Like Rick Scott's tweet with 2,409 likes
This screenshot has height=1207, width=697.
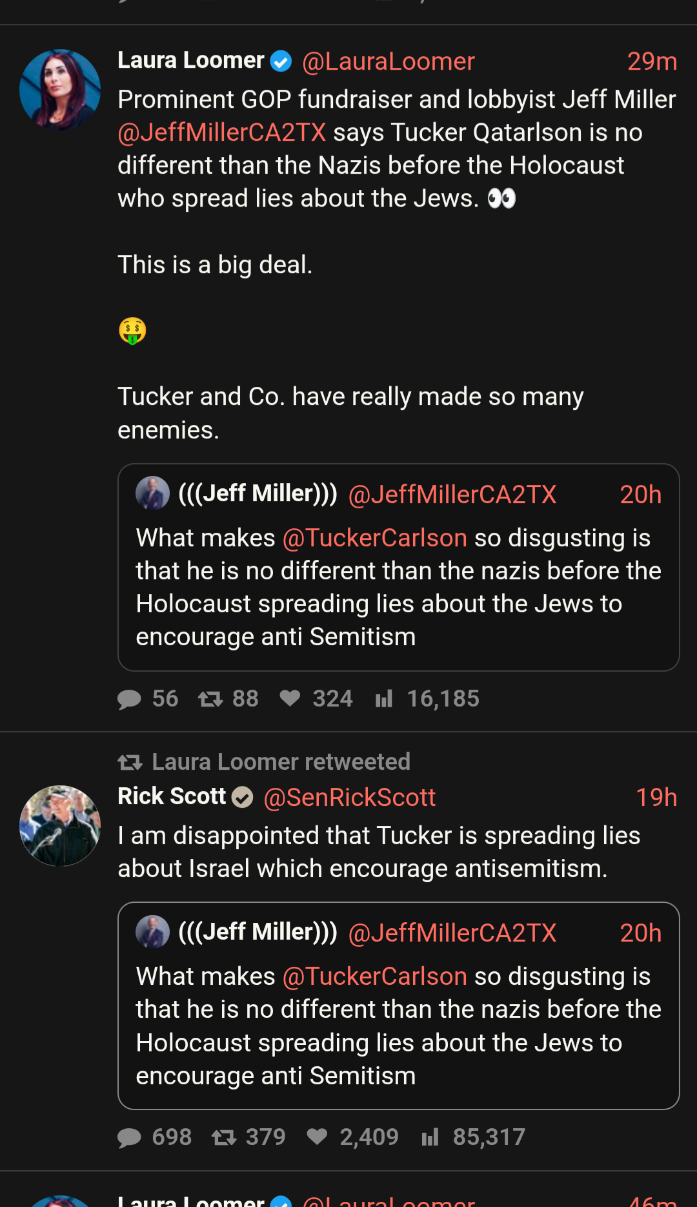pos(317,1137)
